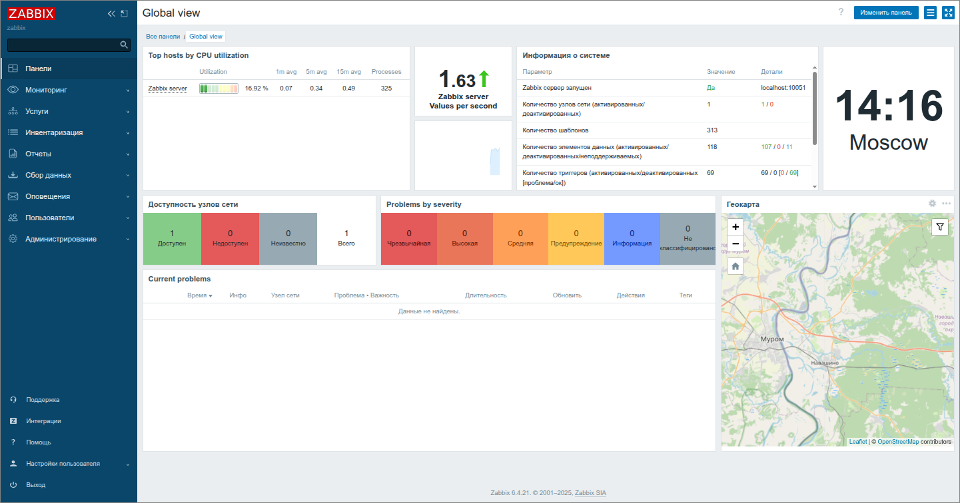
Task: Click the Мониторинг eye icon
Action: tap(13, 90)
